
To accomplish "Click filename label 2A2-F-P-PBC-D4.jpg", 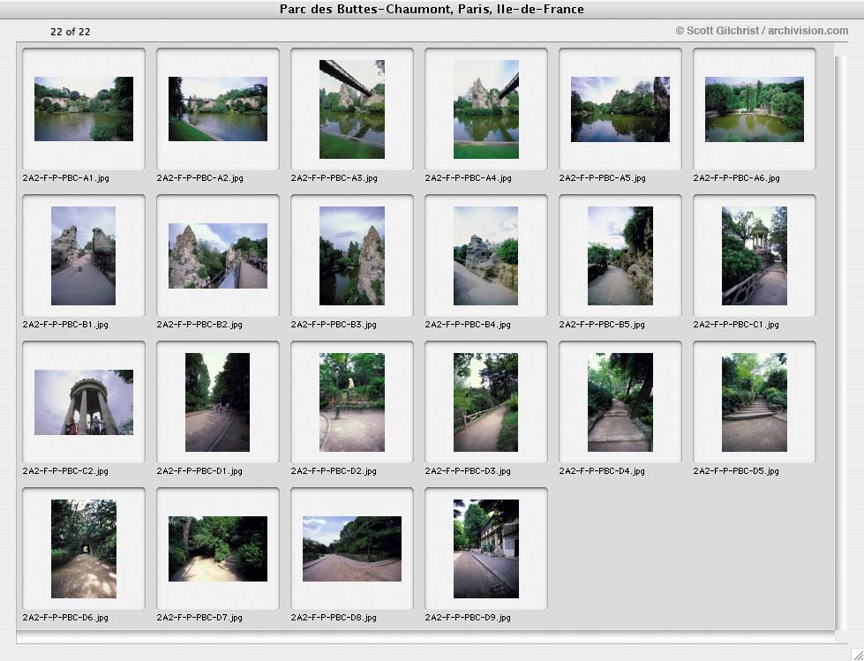I will [602, 471].
